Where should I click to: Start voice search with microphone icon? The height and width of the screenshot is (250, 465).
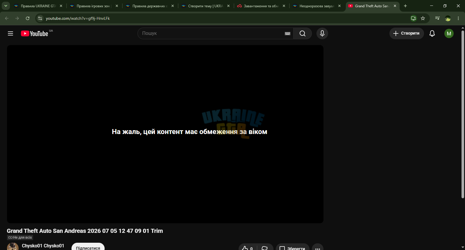tap(322, 33)
